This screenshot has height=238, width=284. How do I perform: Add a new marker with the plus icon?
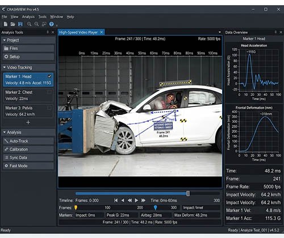pos(28,122)
